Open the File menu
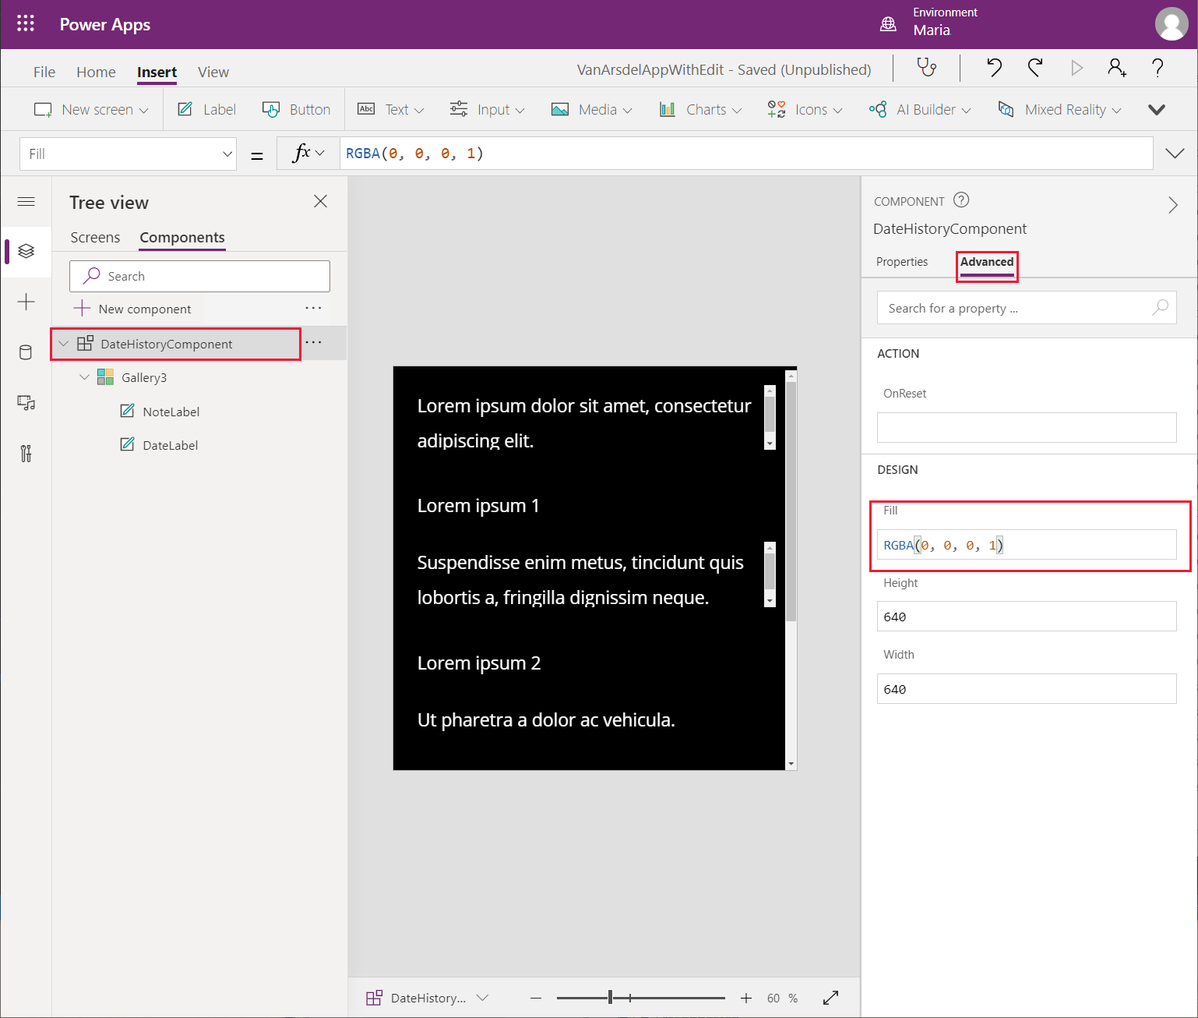 (x=44, y=72)
